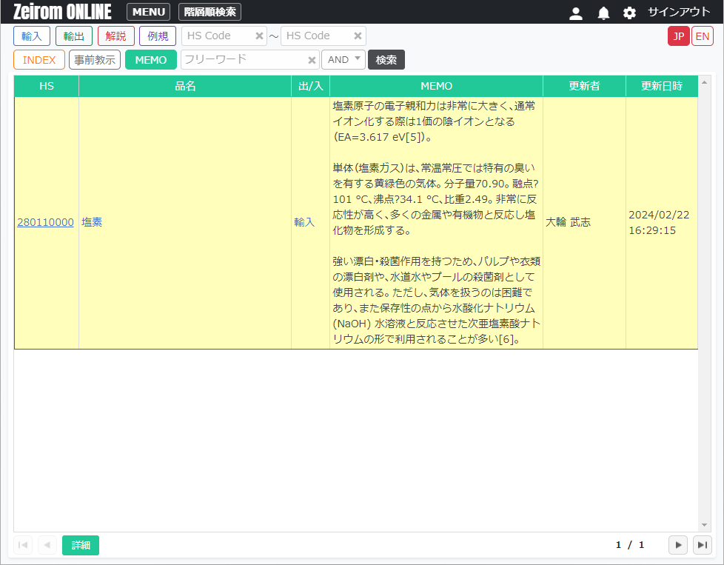
Task: Open the MENU button
Action: (x=148, y=12)
